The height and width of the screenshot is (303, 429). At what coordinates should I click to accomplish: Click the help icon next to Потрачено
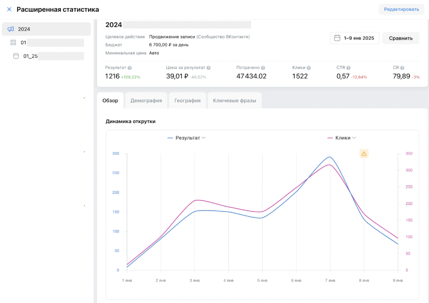pos(263,68)
